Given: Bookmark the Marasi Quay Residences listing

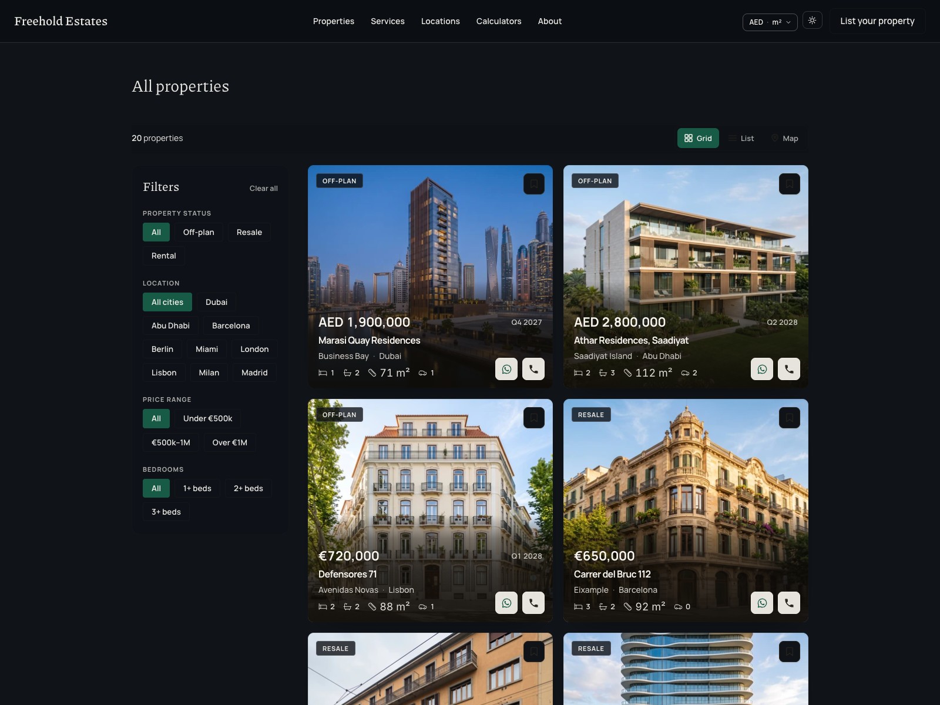Looking at the screenshot, I should 534,184.
